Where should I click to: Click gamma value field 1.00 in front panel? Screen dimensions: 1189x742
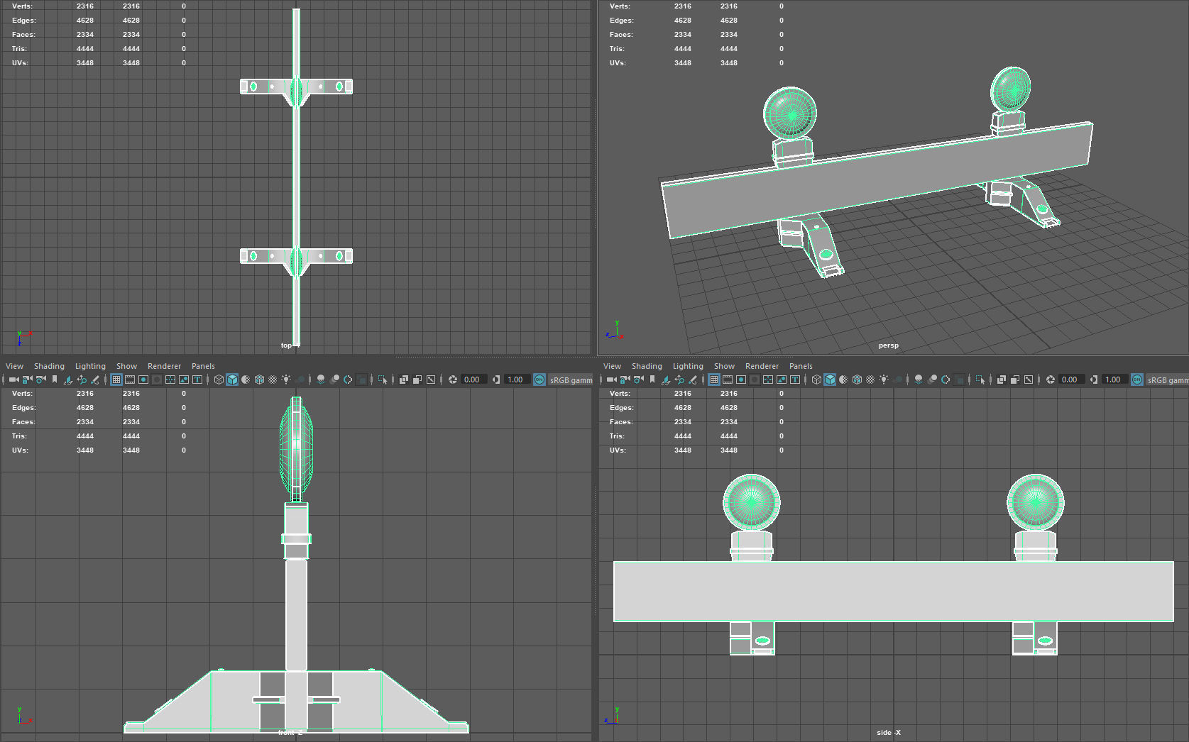pos(517,380)
